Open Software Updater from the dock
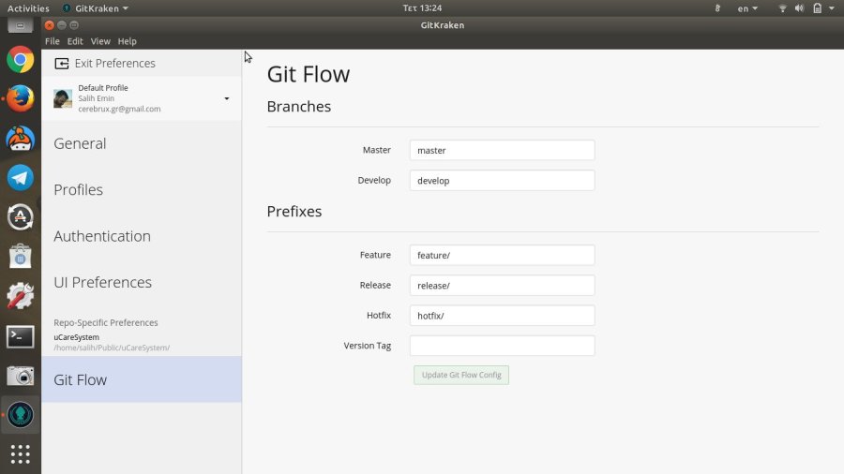The width and height of the screenshot is (844, 474). [x=20, y=217]
